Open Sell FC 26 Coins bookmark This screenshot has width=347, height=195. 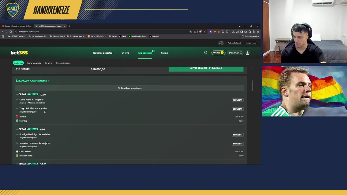(97, 36)
